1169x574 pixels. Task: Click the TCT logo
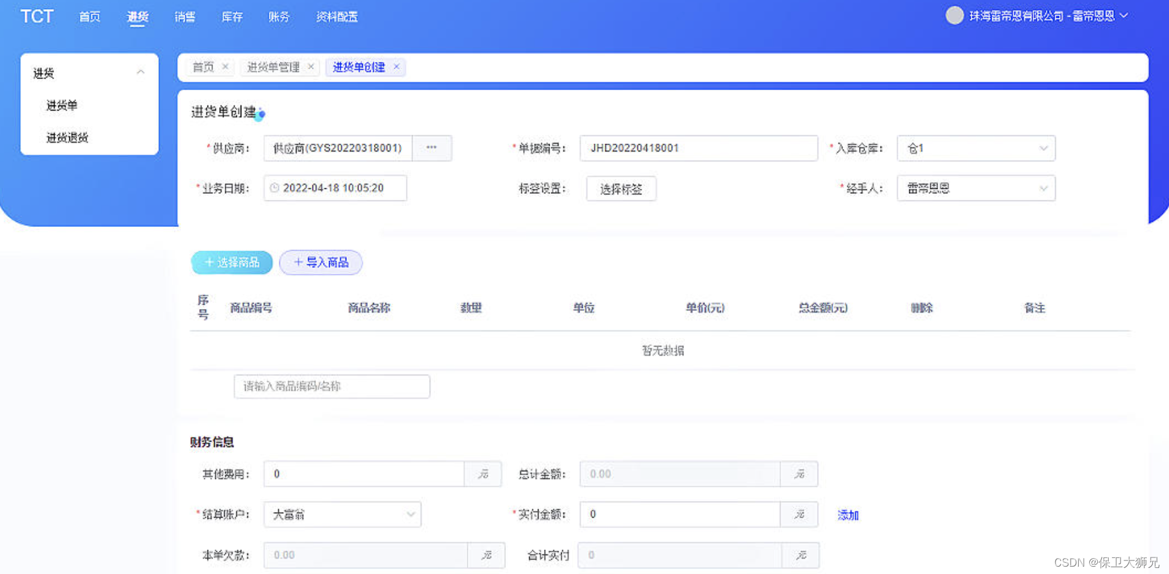point(37,17)
